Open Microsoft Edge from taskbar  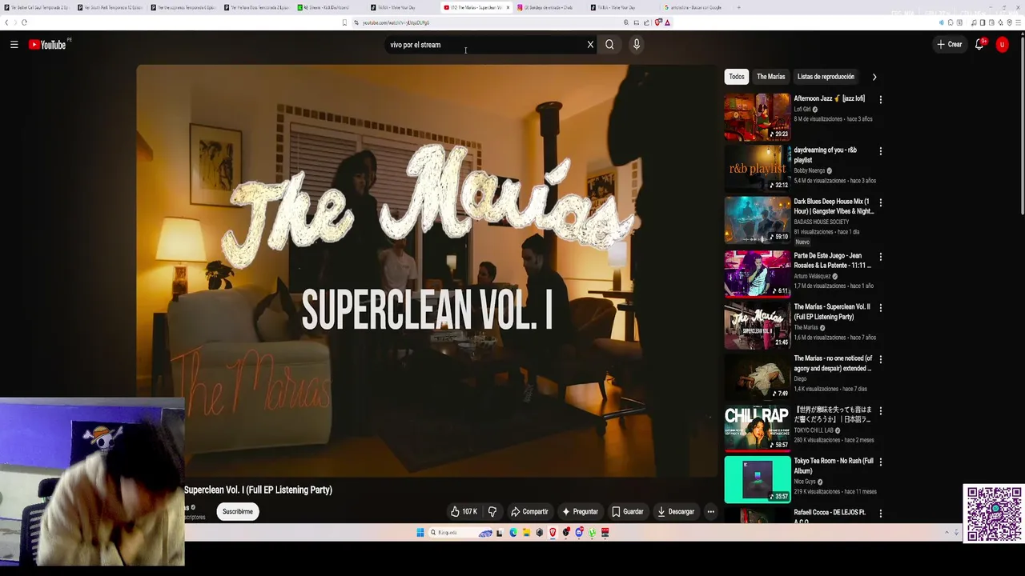click(x=513, y=533)
